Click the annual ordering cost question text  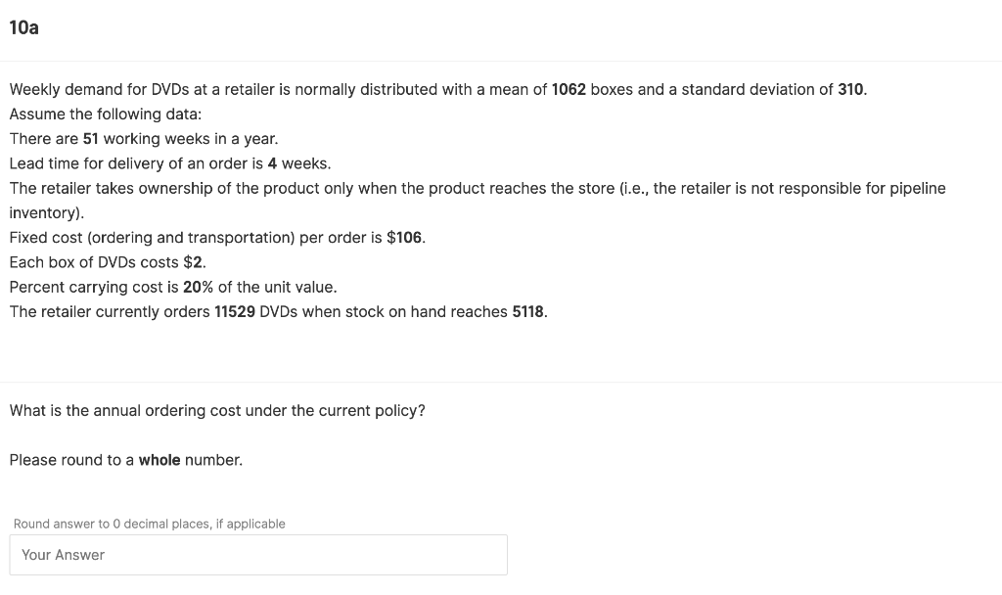[217, 410]
